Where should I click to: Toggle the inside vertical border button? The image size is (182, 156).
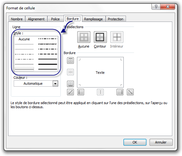click(x=100, y=92)
